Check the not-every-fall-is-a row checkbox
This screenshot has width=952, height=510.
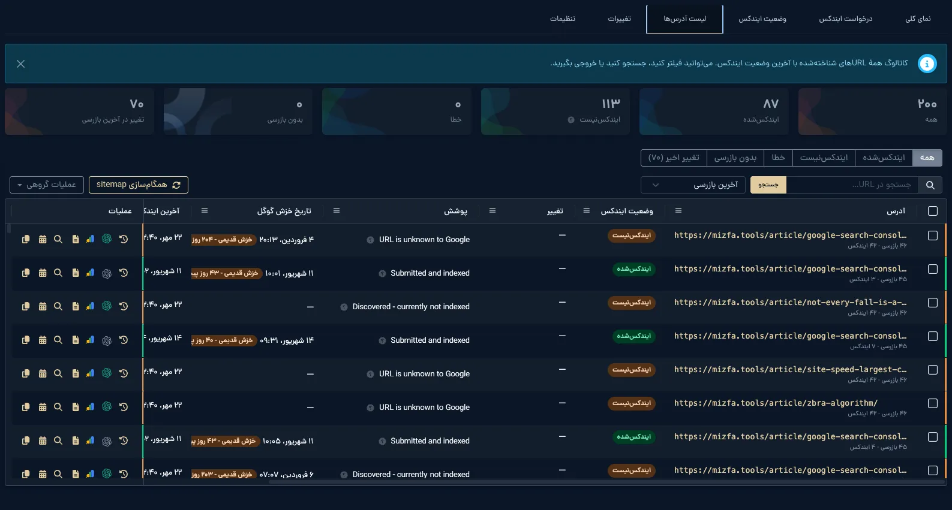pyautogui.click(x=932, y=303)
